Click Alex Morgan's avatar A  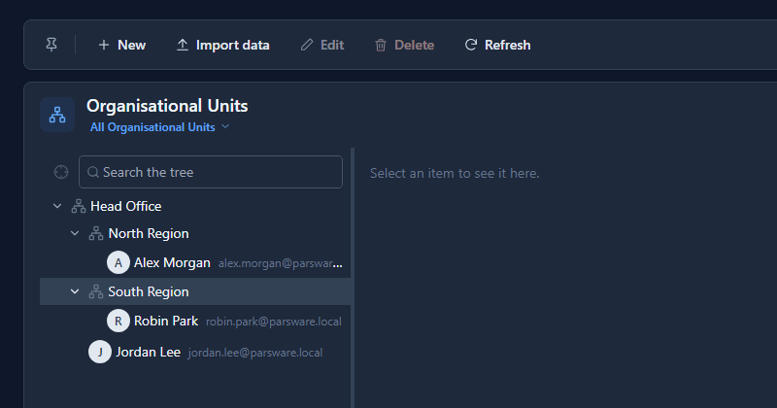coord(118,262)
